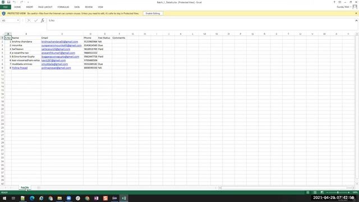Open Microsoft Edge from taskbar
359x202 pixels.
tap(32, 198)
